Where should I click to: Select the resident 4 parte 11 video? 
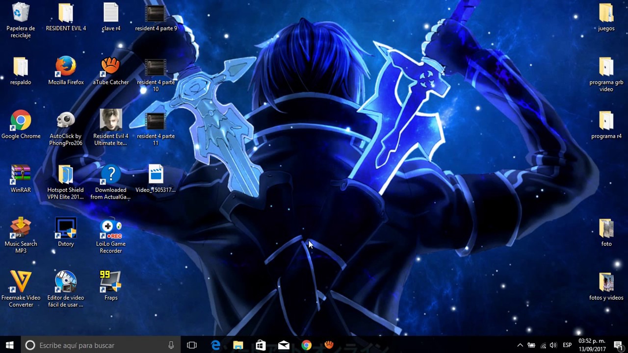coord(156,128)
